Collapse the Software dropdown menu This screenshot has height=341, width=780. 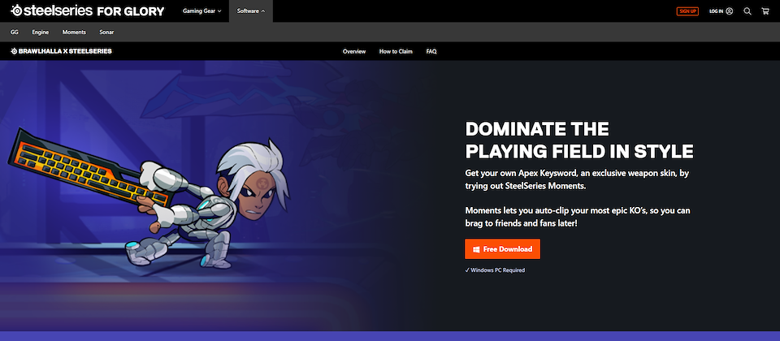click(251, 11)
